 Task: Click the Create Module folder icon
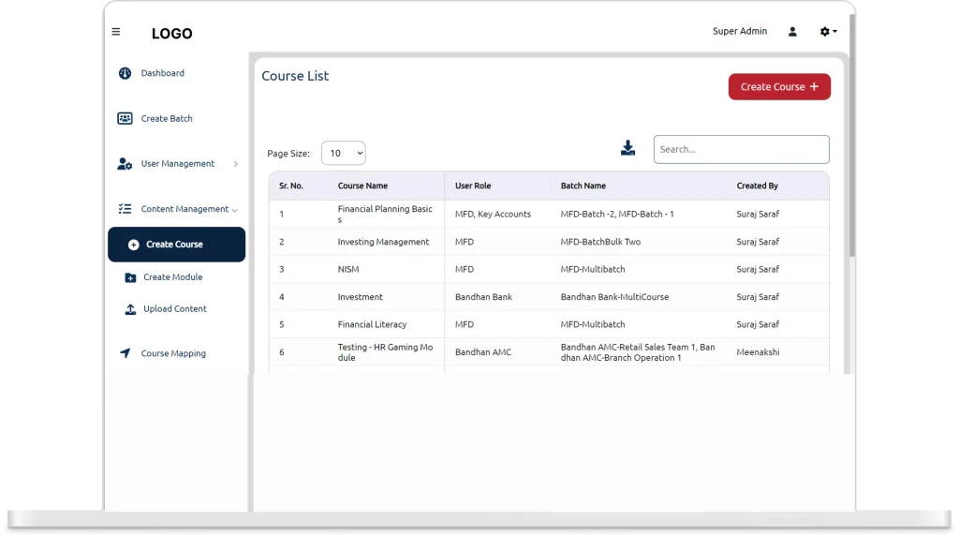point(130,277)
